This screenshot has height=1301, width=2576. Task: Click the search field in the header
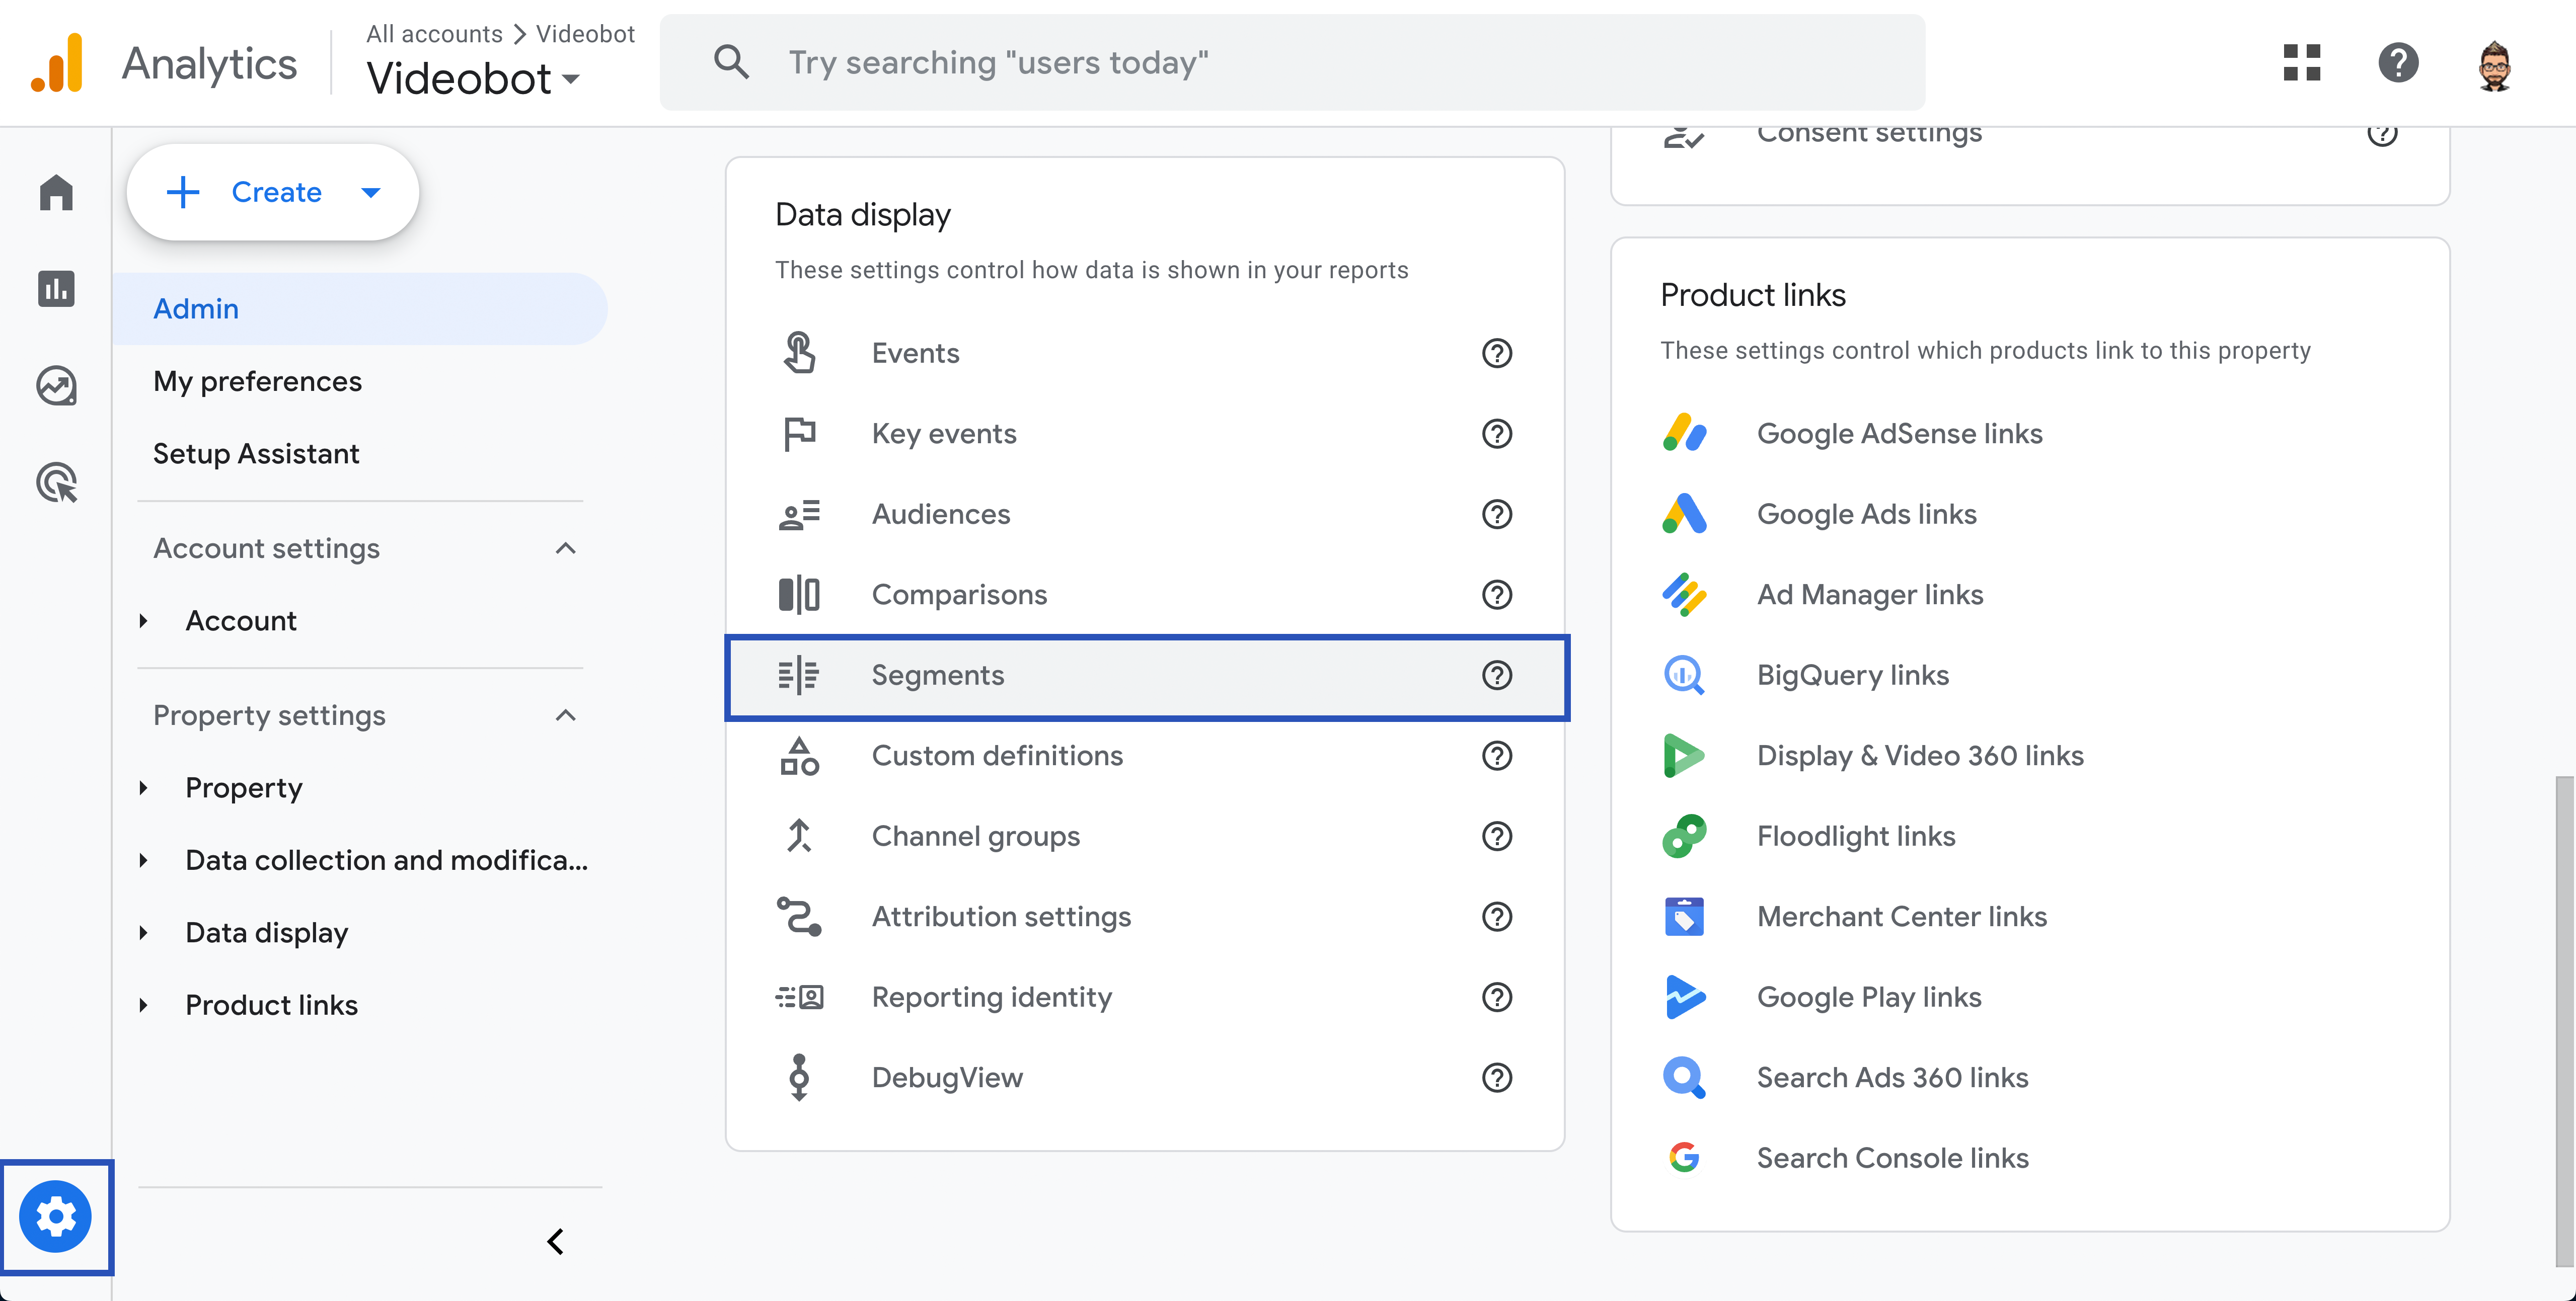tap(1290, 63)
